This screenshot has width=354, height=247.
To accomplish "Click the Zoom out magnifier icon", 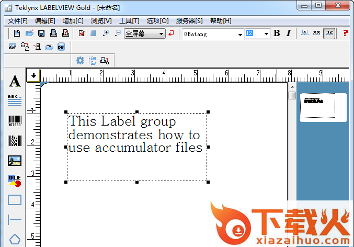I will [x=118, y=33].
